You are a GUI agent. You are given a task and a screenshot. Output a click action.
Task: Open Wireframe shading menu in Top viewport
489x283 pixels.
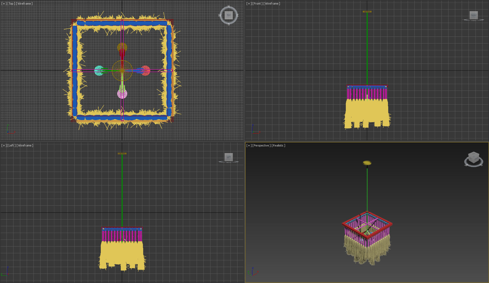click(24, 4)
